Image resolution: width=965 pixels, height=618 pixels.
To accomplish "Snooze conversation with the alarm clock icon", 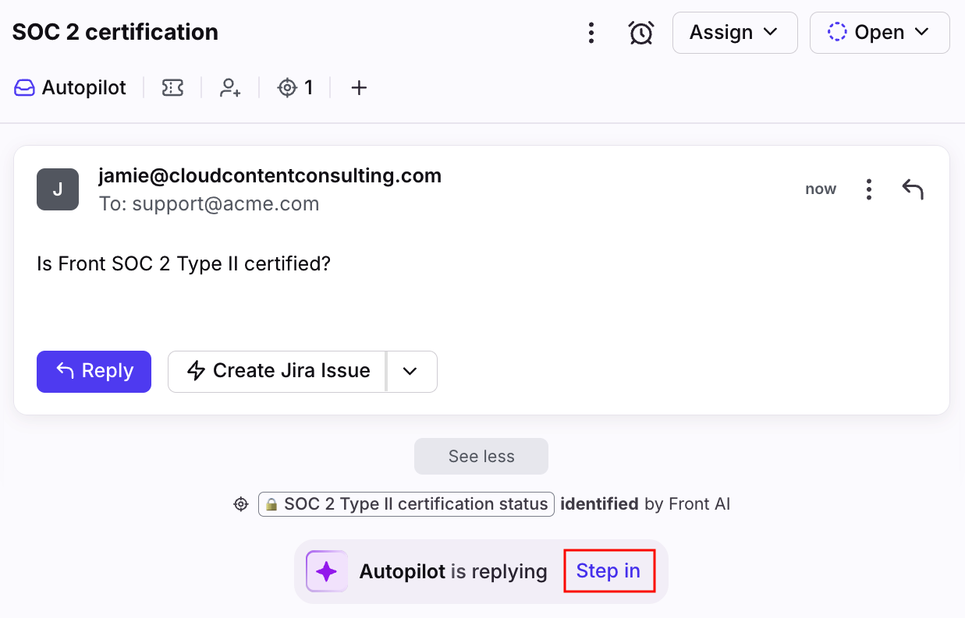I will [x=640, y=33].
